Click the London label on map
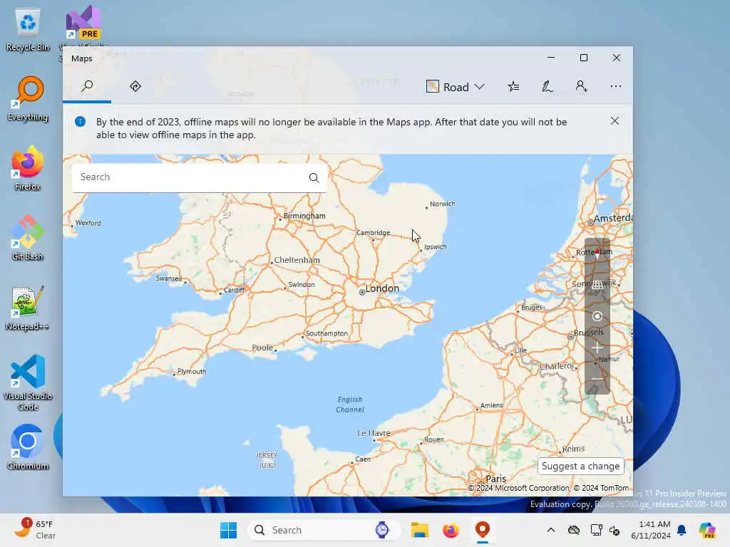 click(382, 288)
